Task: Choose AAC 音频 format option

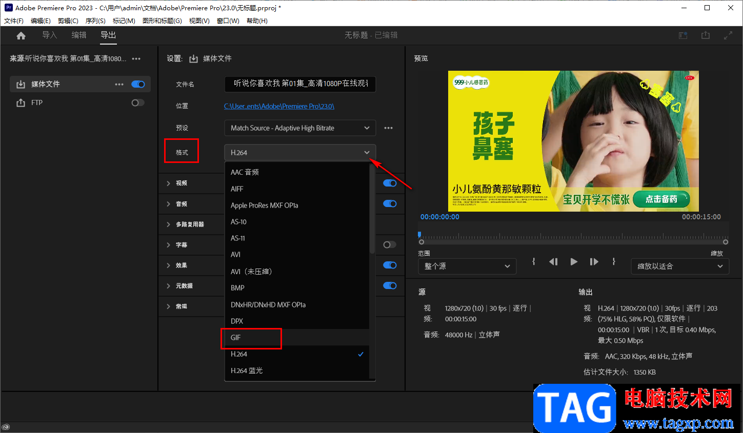Action: click(x=297, y=172)
